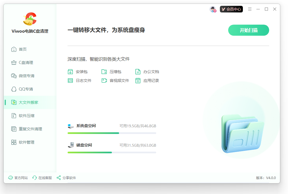Select the 办公文档 (office documents) icon

pos(138,71)
